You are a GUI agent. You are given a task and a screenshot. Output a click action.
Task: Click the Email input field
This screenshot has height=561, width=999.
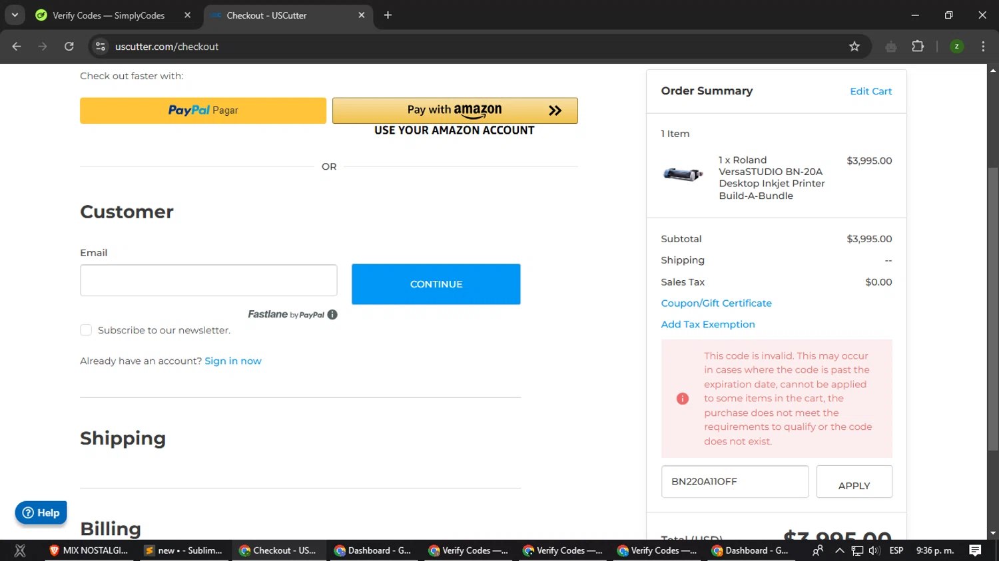(208, 280)
